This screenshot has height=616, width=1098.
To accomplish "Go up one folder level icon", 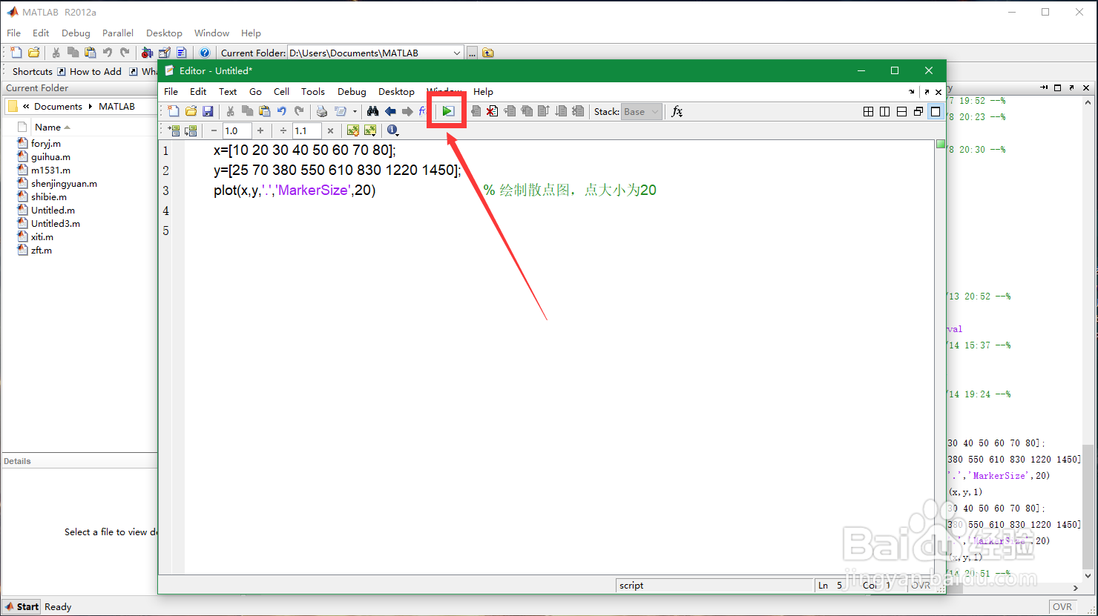I will (487, 53).
